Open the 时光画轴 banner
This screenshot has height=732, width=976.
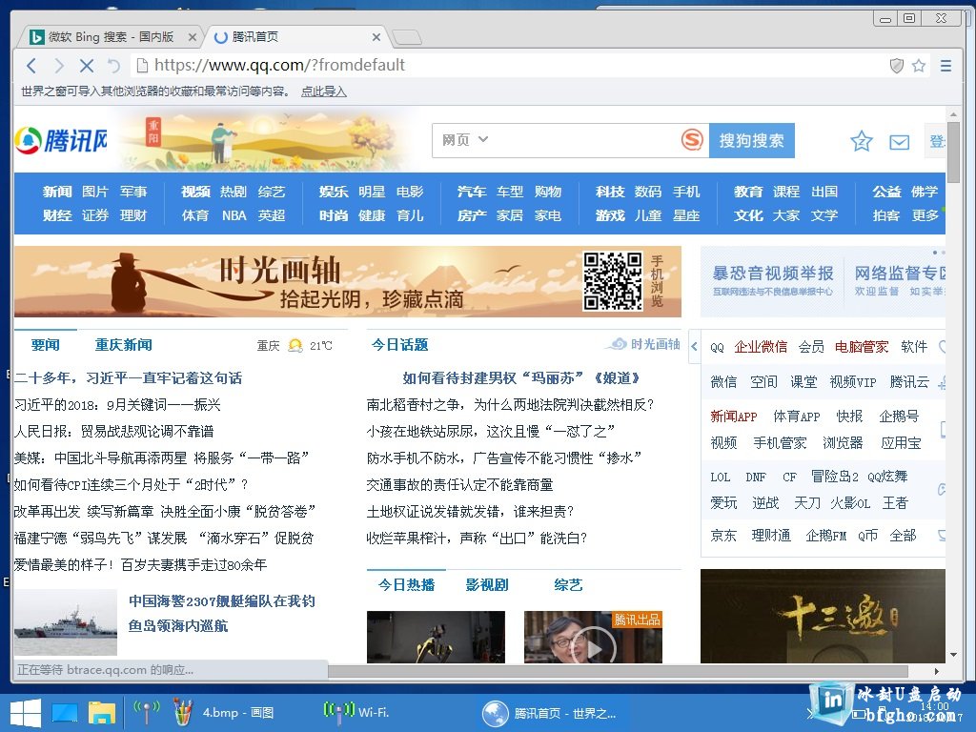[347, 281]
